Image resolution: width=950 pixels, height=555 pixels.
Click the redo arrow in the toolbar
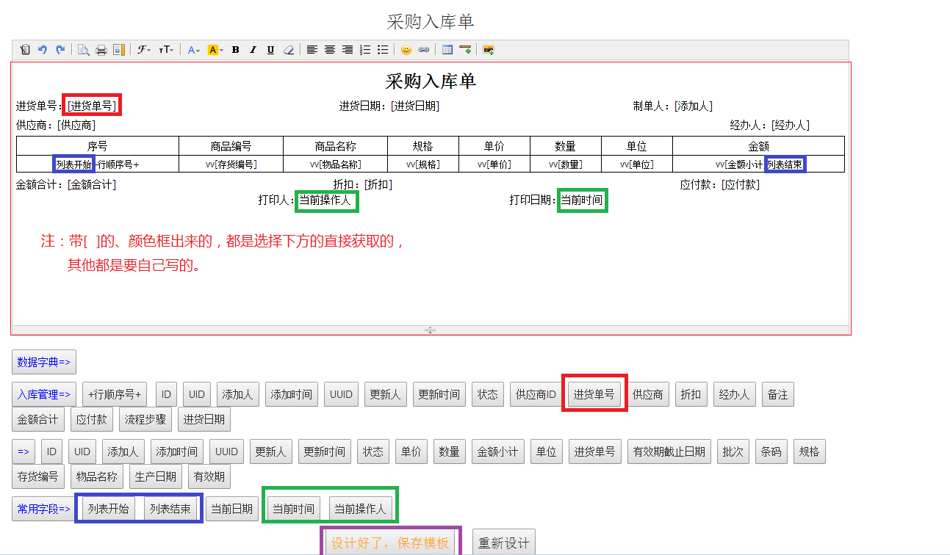pyautogui.click(x=60, y=50)
